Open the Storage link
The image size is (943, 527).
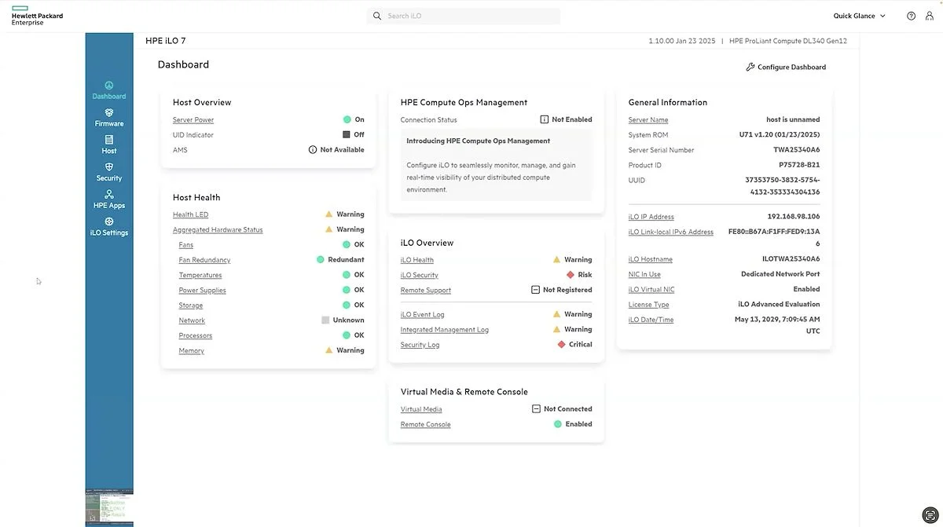coord(190,306)
